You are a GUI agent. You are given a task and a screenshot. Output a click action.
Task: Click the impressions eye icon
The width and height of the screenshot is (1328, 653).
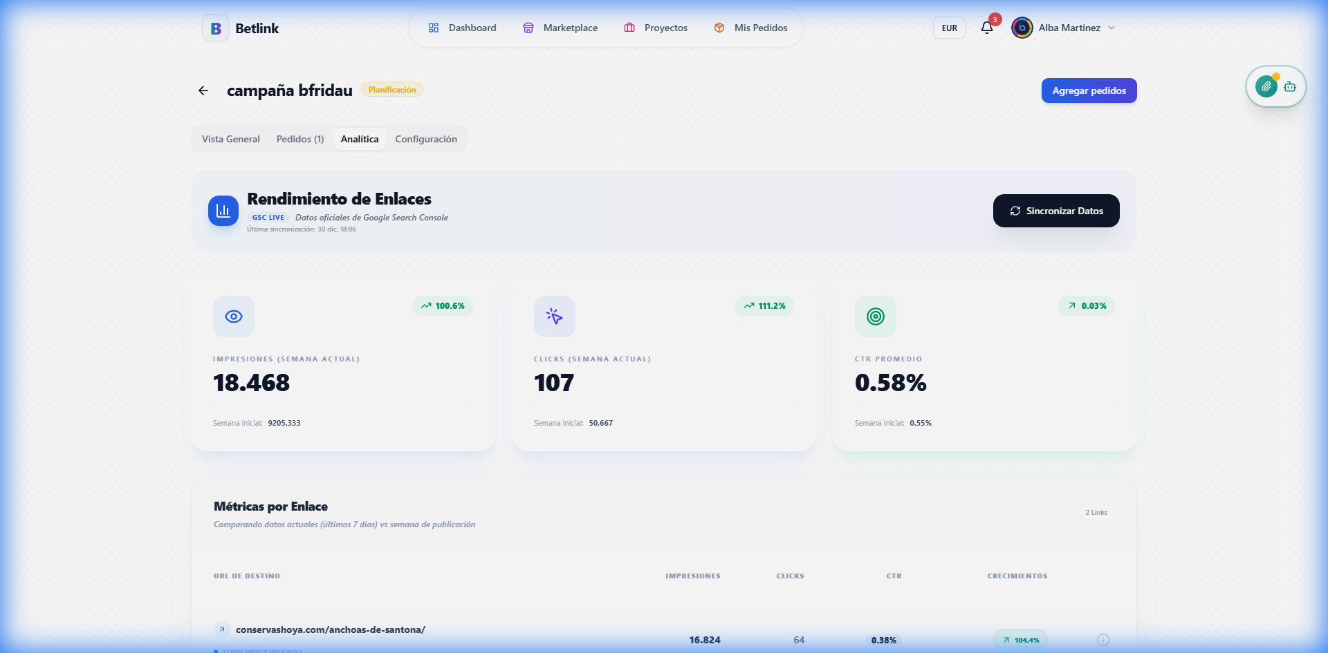coord(234,316)
